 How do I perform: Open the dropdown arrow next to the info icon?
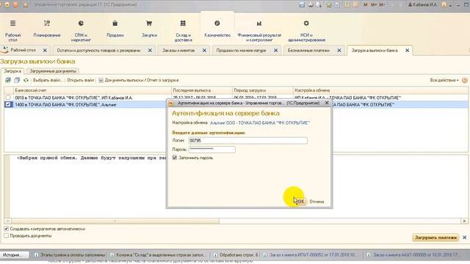point(450,5)
